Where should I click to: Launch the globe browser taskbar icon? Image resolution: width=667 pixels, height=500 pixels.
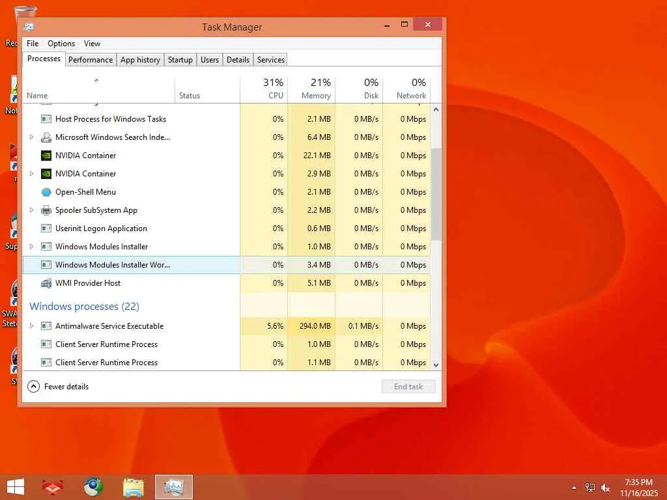[x=93, y=487]
